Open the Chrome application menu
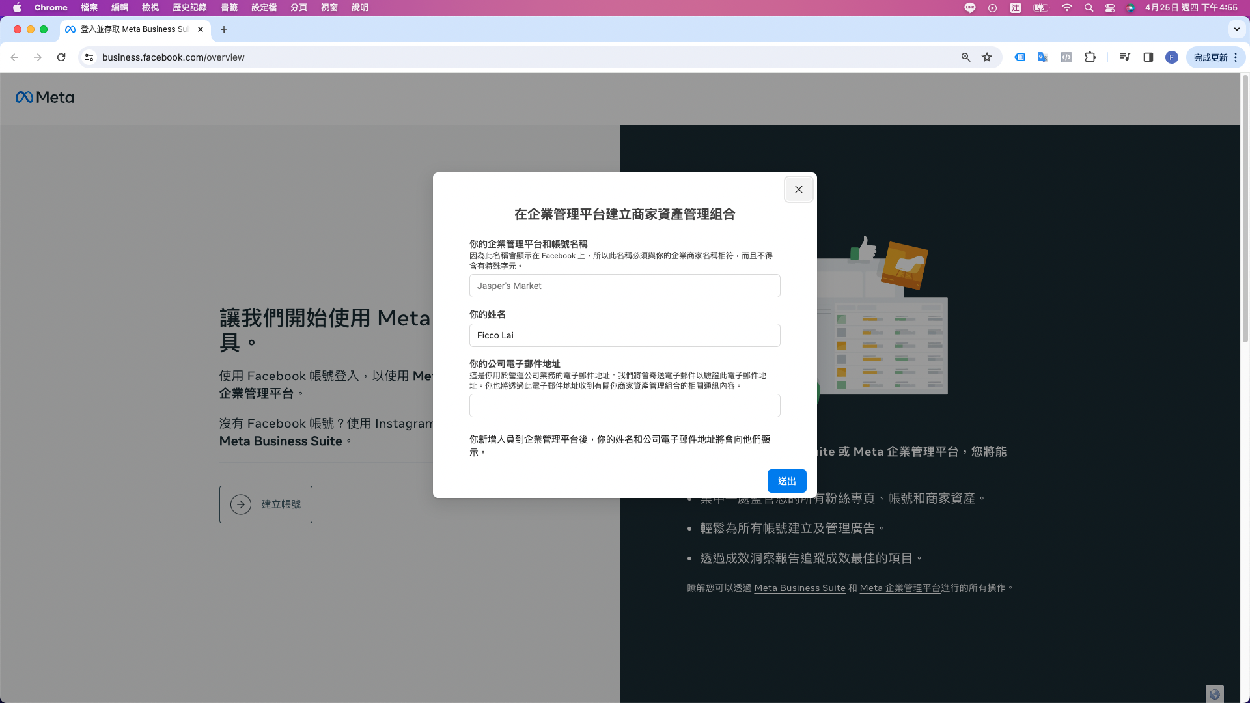 tap(51, 8)
